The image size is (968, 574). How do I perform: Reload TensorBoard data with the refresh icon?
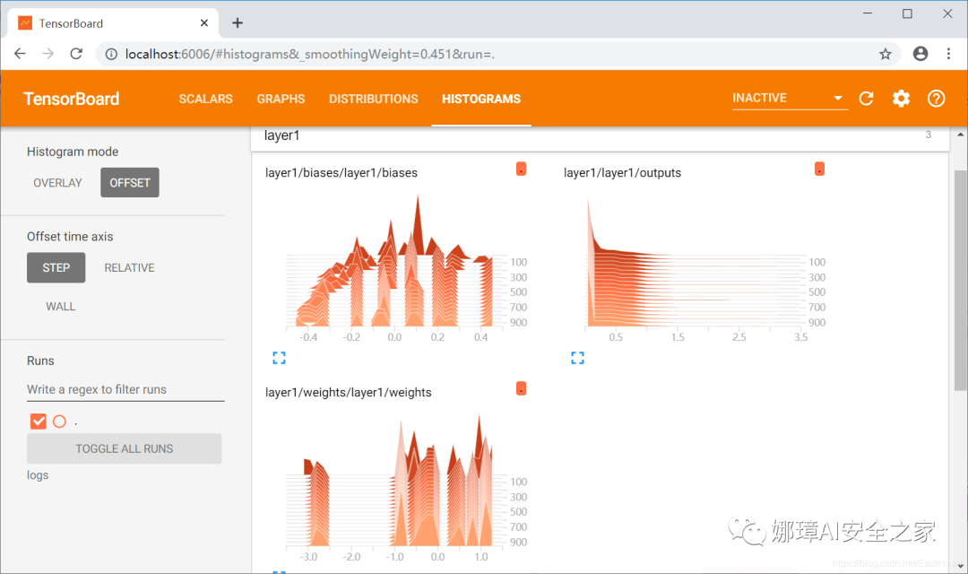tap(866, 99)
